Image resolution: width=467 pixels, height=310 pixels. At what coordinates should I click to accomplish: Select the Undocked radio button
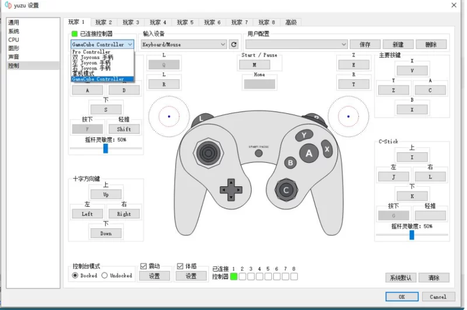[104, 276]
